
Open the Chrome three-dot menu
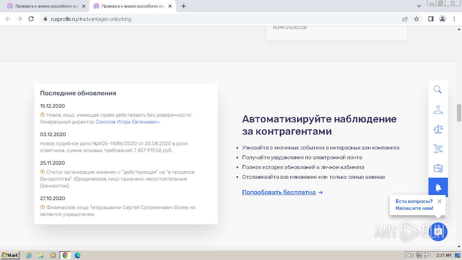454,19
